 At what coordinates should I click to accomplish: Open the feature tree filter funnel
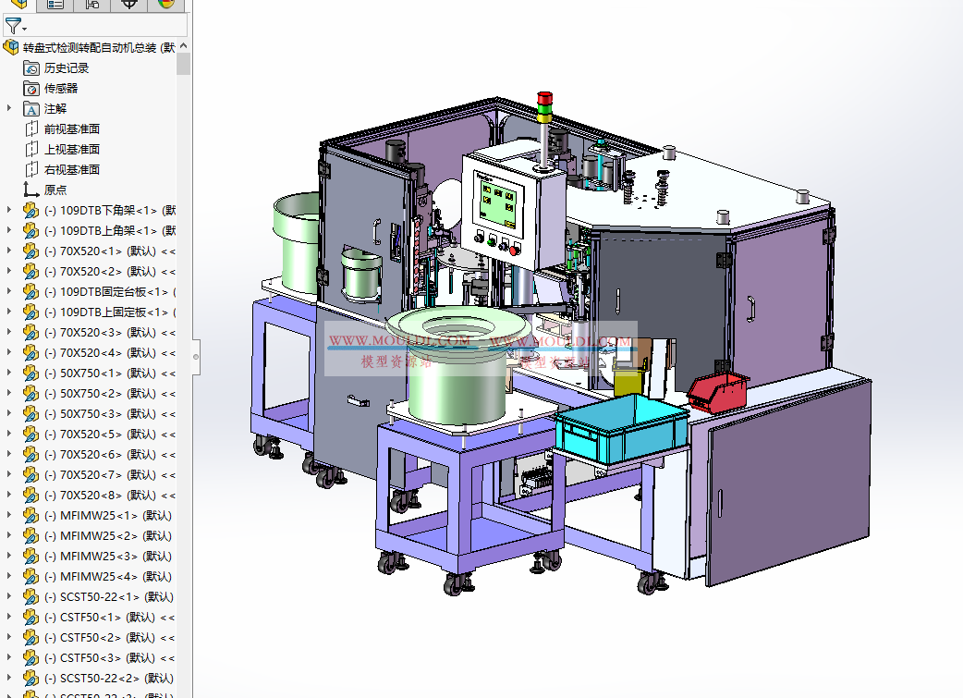pos(13,26)
